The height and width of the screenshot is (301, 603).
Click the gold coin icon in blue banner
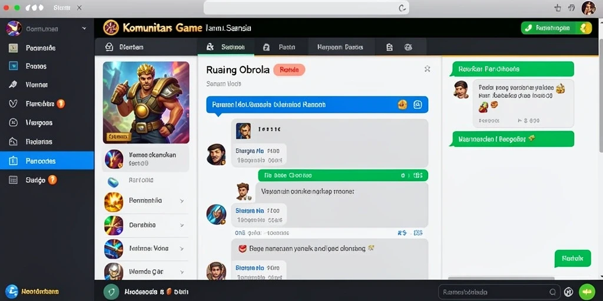402,105
